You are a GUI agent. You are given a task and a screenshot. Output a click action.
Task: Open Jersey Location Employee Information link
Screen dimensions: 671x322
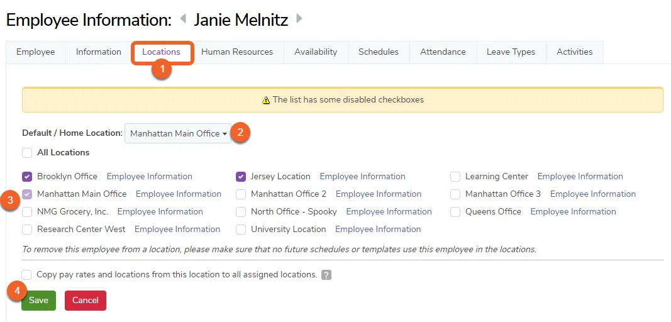click(x=362, y=177)
